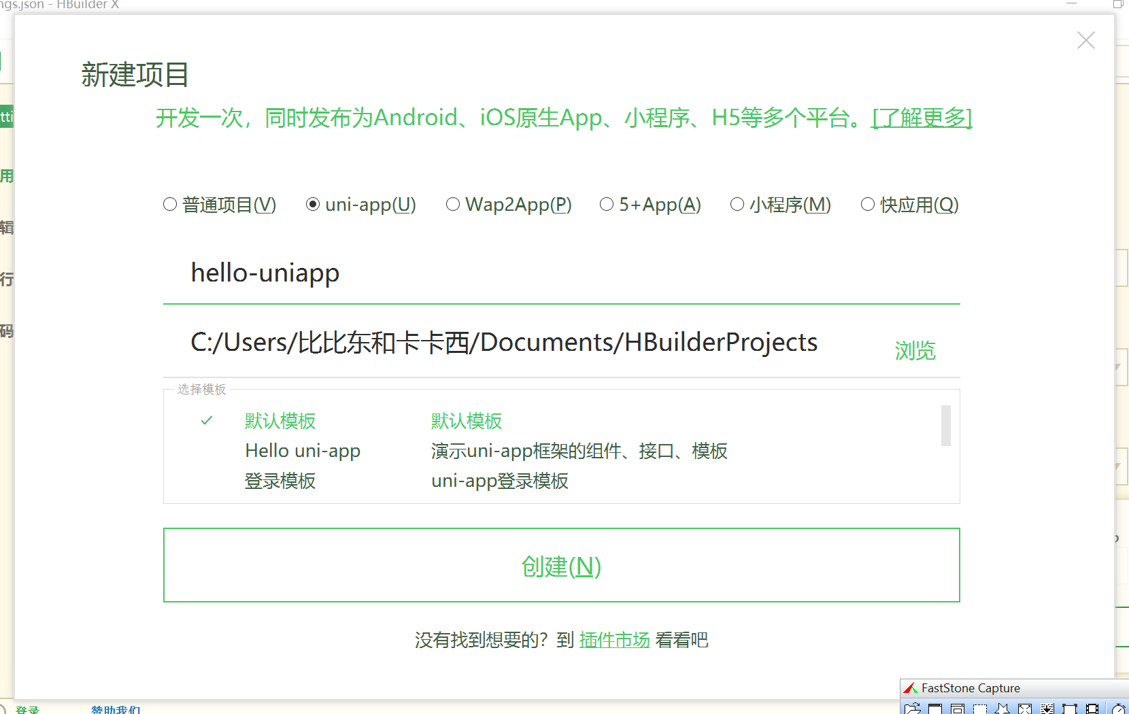Capture scrolling window in FastStone
1129x714 pixels.
(1047, 709)
